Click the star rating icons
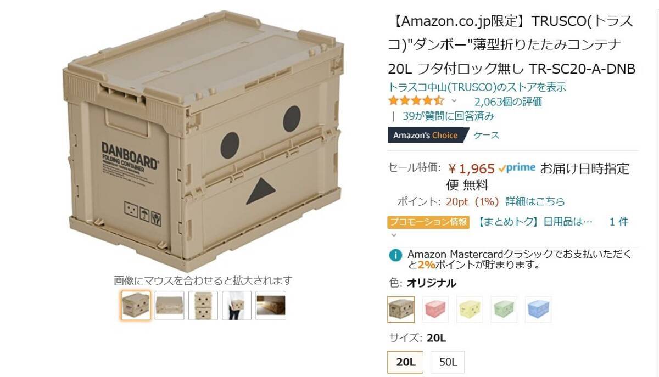The image size is (659, 377). [x=416, y=101]
